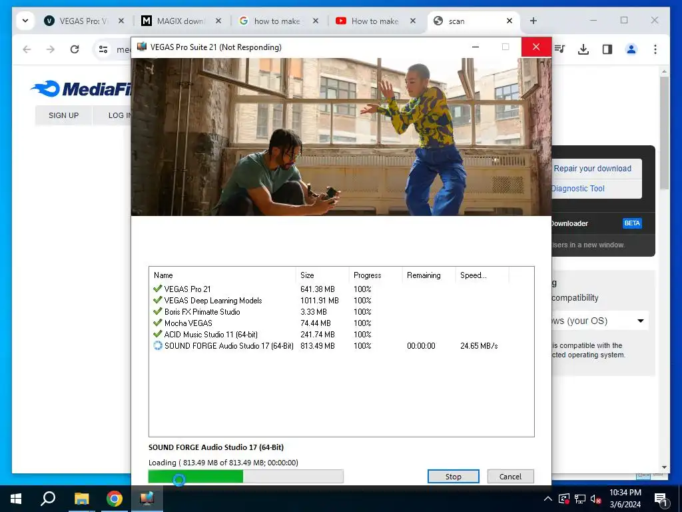
Task: Click spinning loading icon beside SOUND FORGE
Action: pos(157,346)
